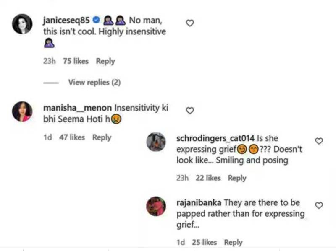
Task: Open janiceseq85's profile picture
Action: click(22, 24)
